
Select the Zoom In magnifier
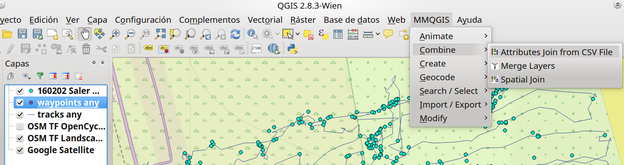[115, 34]
